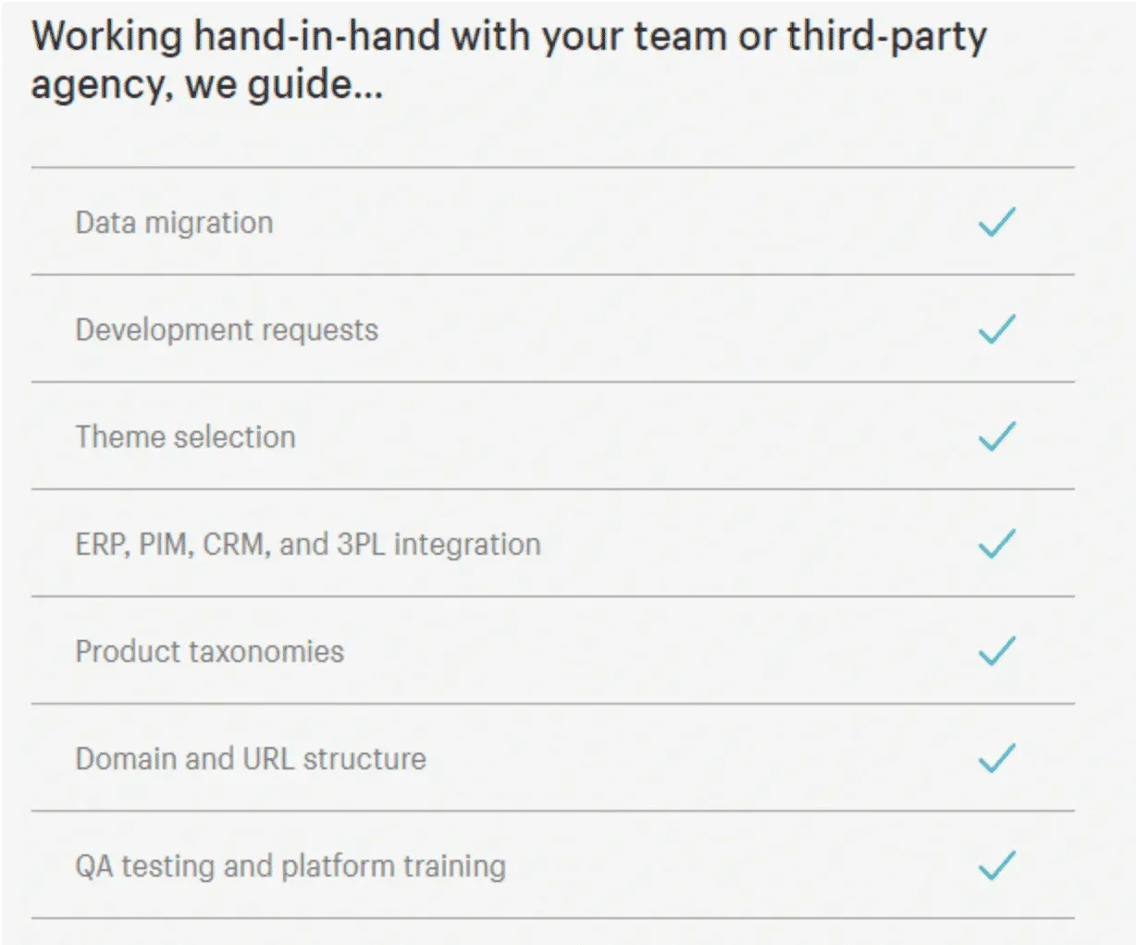Select the Product taxonomies checkmark
This screenshot has width=1136, height=945.
click(997, 651)
